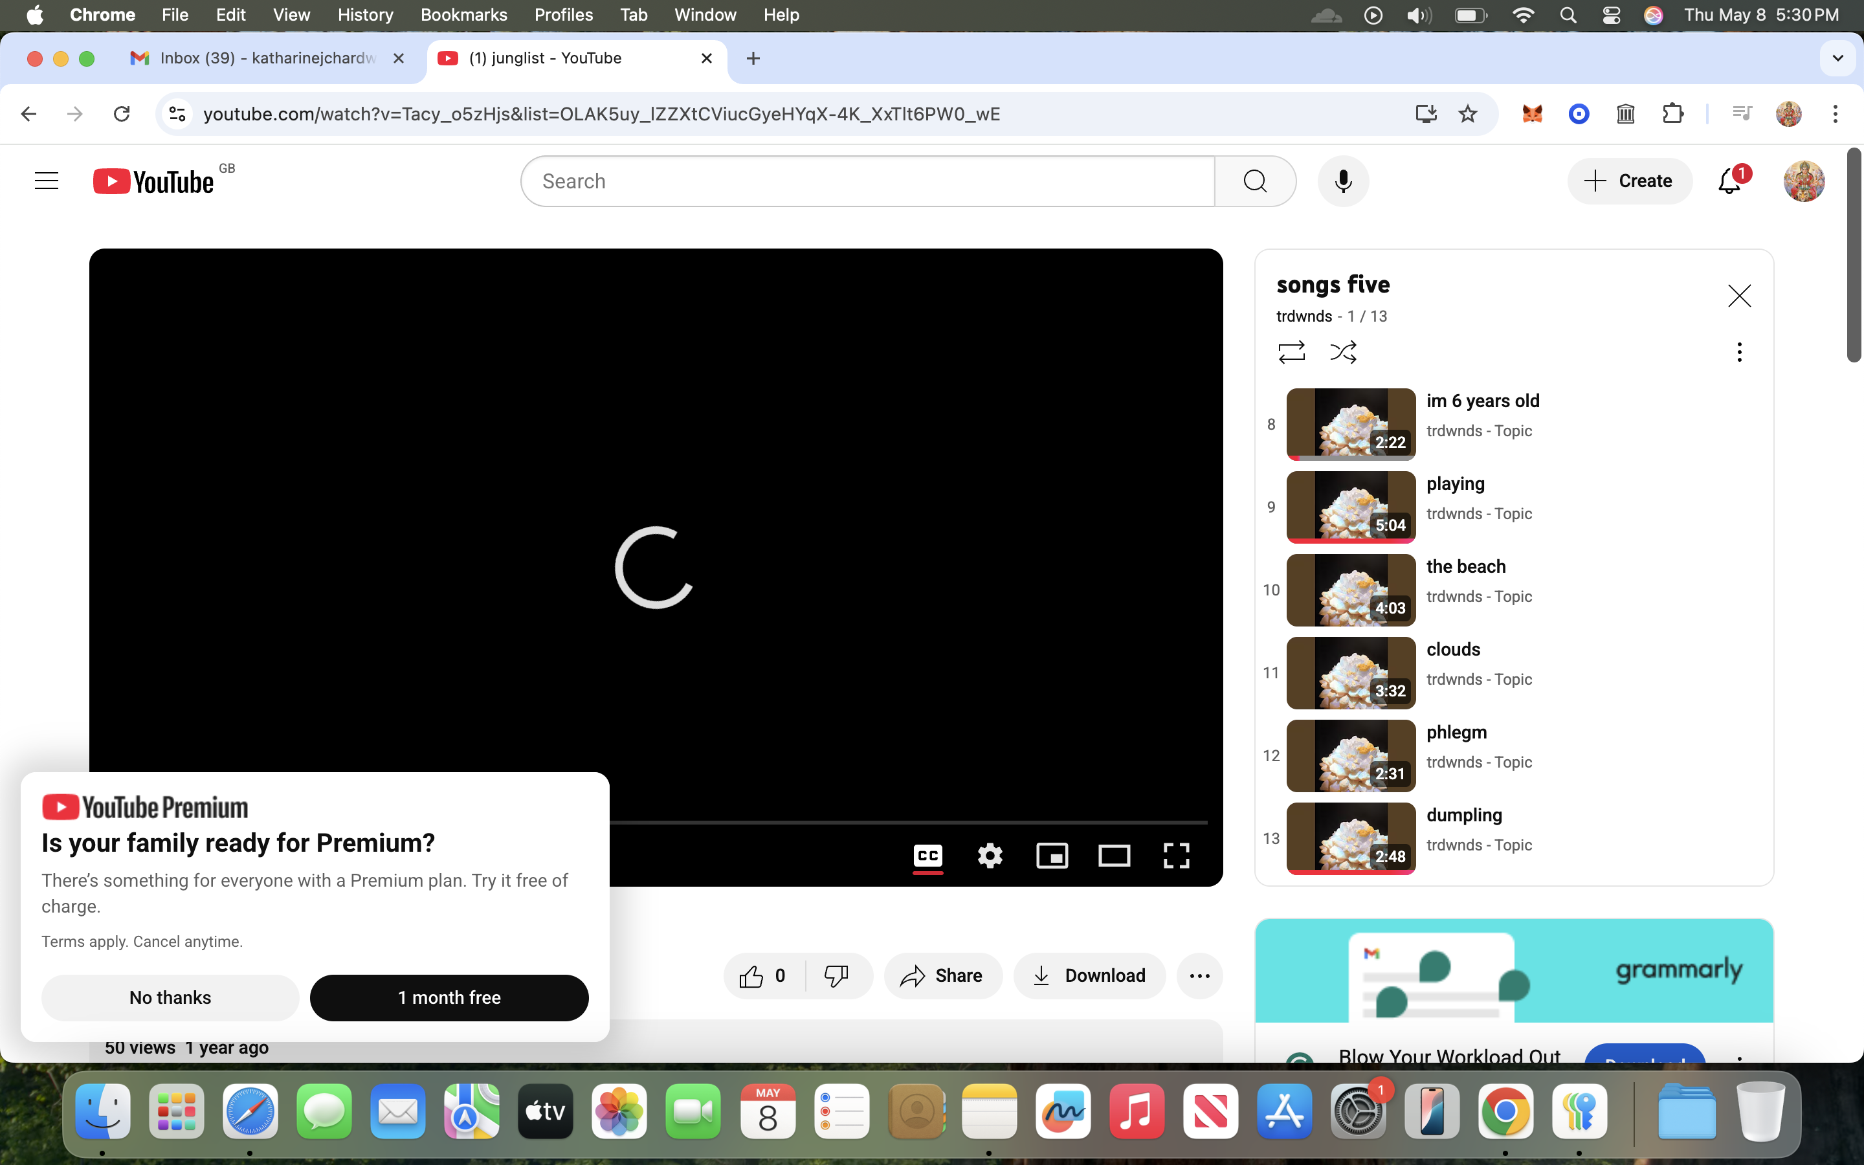Open video player settings gear
Viewport: 1864px width, 1165px height.
[x=990, y=855]
